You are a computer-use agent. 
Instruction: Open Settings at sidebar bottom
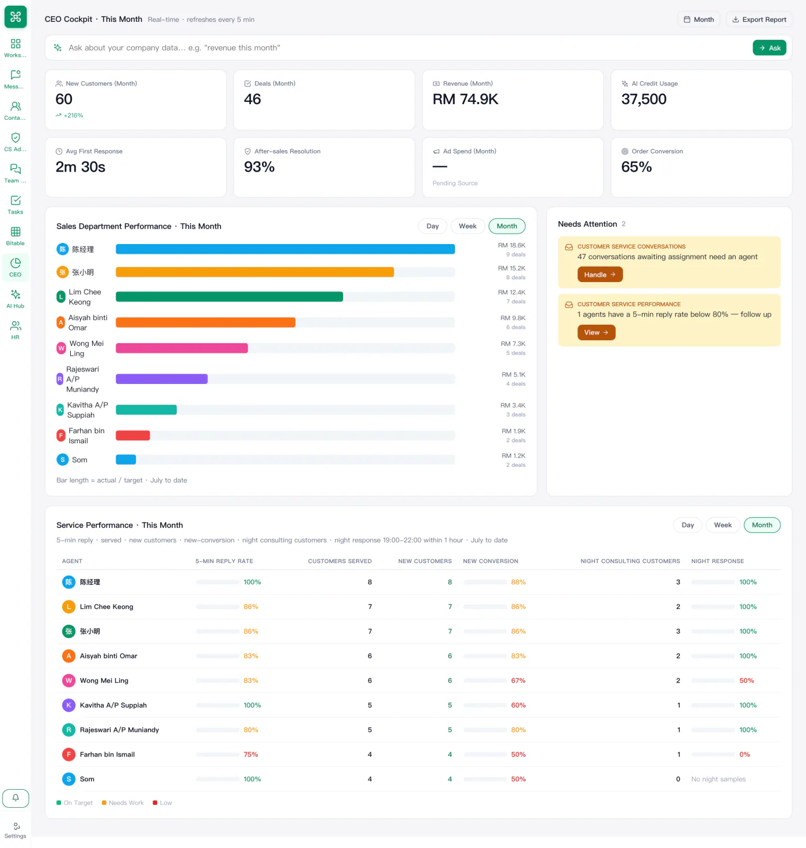(16, 830)
